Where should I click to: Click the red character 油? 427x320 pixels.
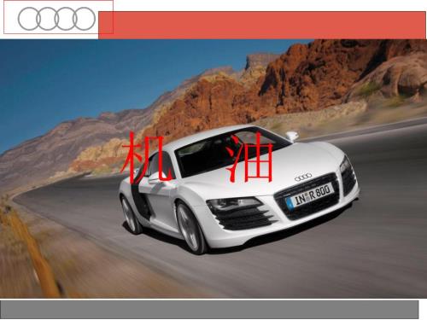tap(249, 159)
